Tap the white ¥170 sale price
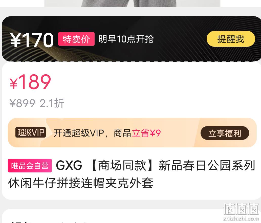261x223 pixels. (x=32, y=40)
